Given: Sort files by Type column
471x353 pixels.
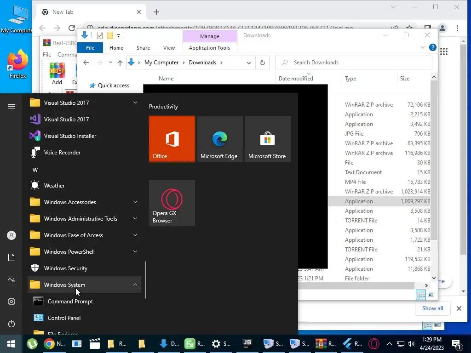Looking at the screenshot, I should [369, 78].
